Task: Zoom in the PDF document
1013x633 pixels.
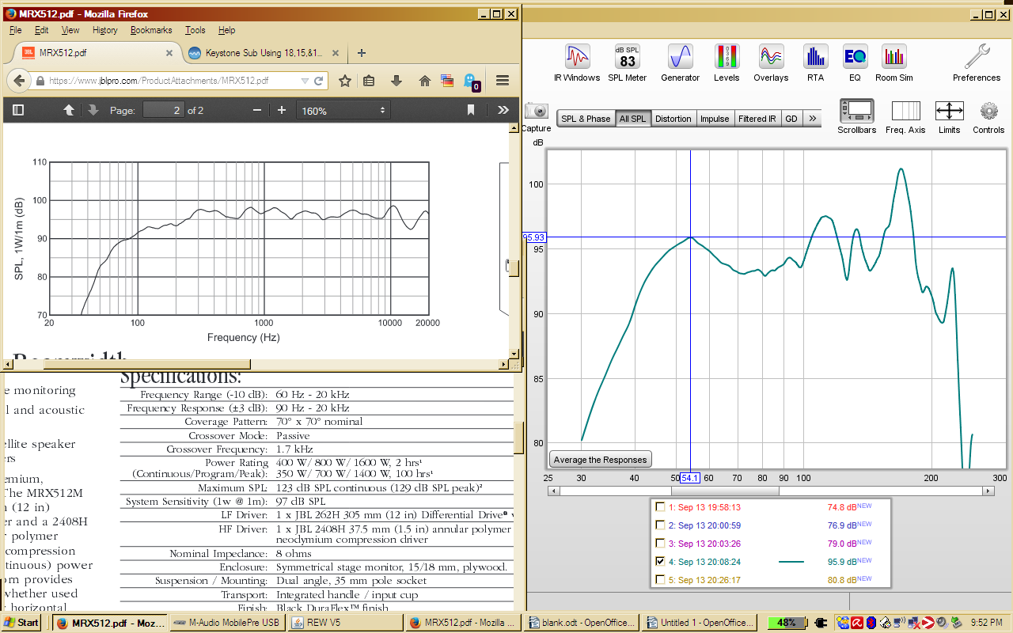Action: [282, 111]
